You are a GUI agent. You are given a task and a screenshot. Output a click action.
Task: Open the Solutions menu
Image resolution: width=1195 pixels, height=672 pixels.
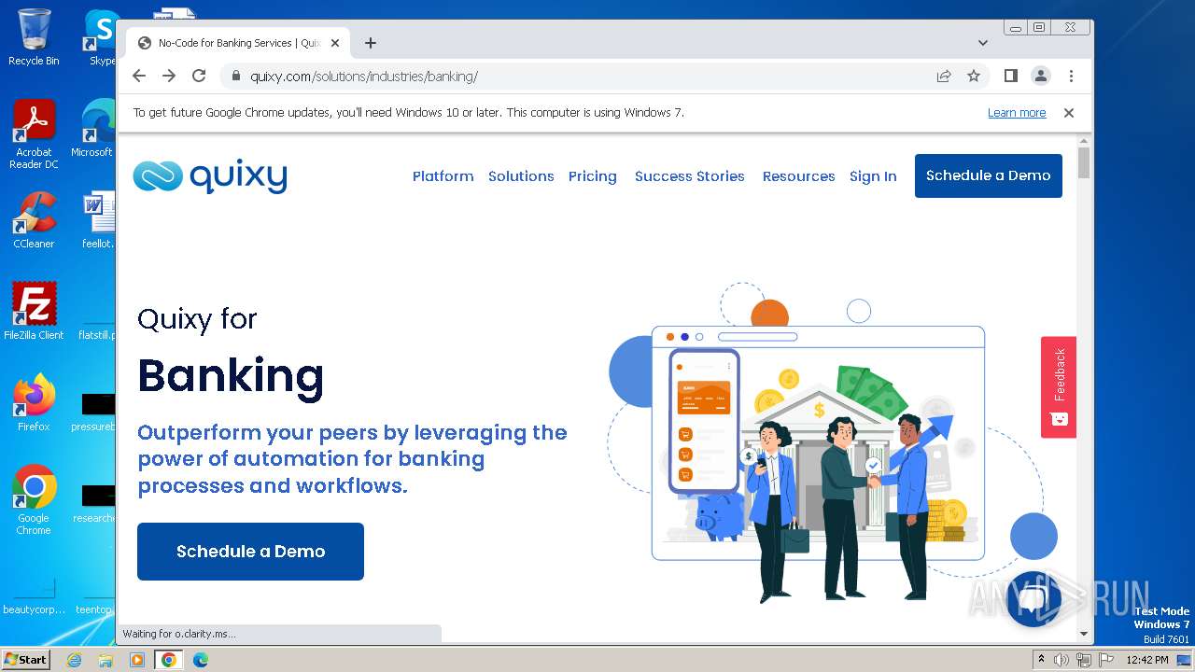click(x=521, y=176)
